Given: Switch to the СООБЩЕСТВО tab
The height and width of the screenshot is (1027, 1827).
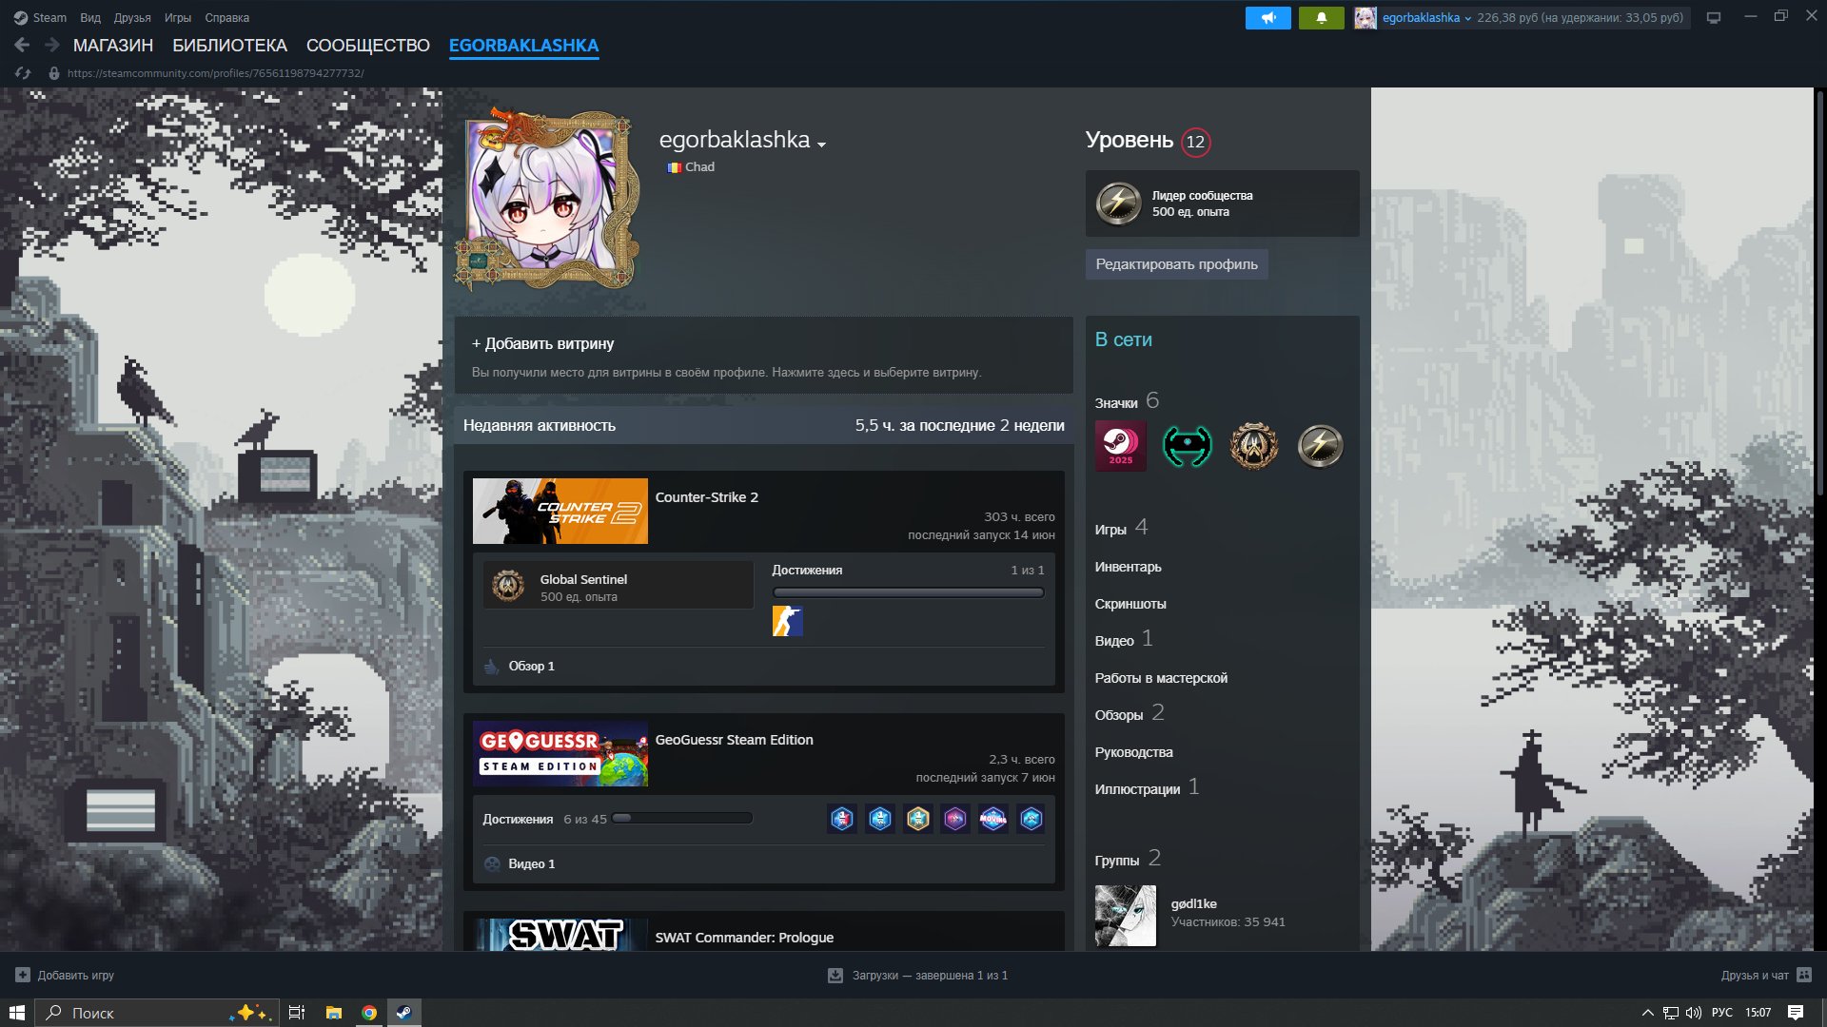Looking at the screenshot, I should coord(368,45).
